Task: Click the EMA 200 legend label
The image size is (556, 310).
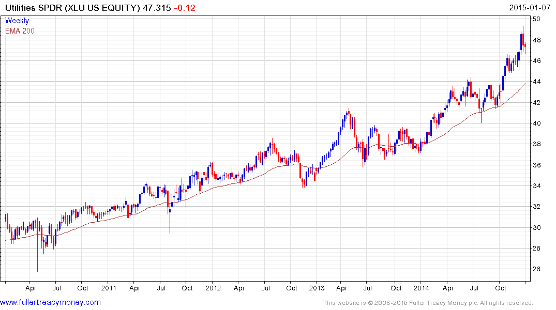Action: coord(20,31)
